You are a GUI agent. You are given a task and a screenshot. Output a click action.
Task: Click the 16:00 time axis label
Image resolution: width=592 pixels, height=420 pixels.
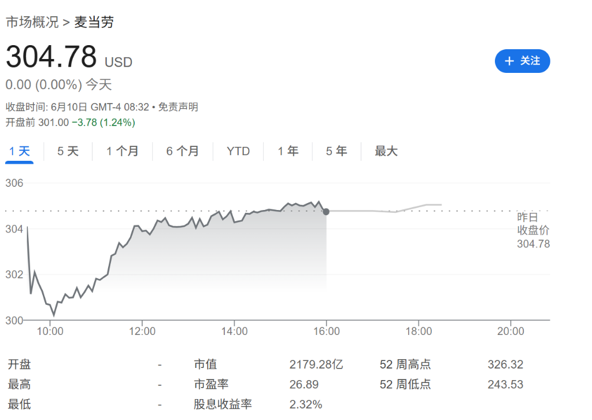(326, 331)
